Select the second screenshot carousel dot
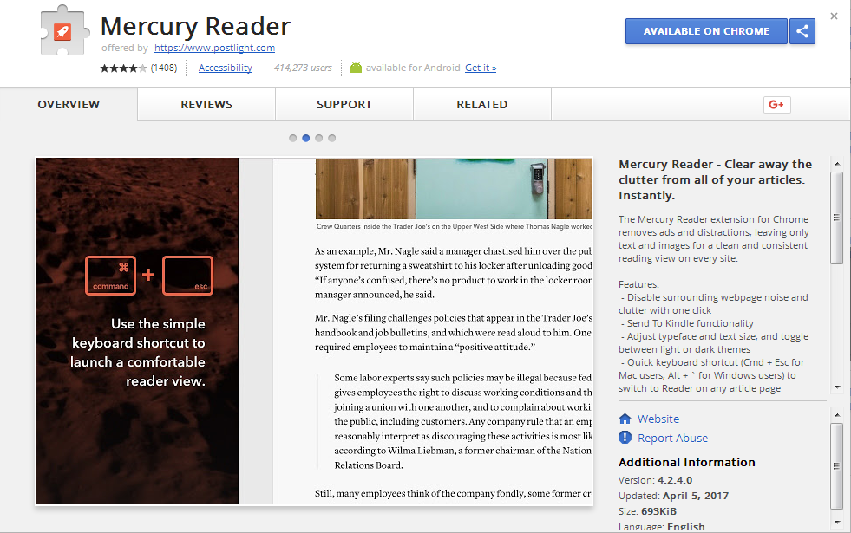Viewport: 851px width, 533px height. [306, 139]
